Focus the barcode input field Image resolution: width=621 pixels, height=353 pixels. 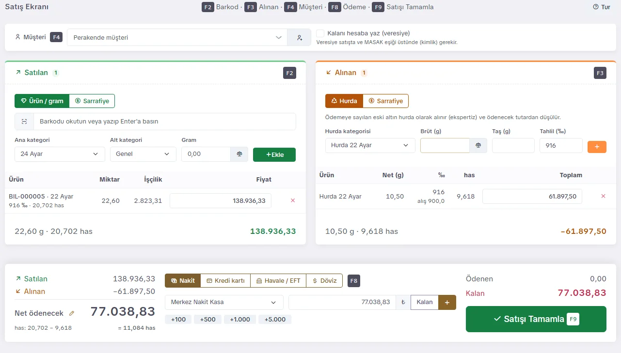click(x=164, y=122)
